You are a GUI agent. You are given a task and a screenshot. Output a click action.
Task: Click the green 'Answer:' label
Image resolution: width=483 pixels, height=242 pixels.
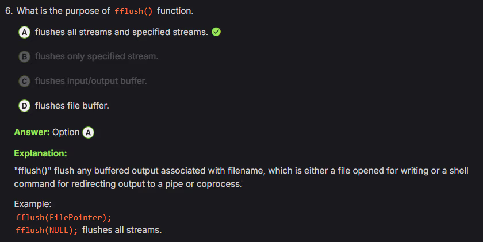(x=32, y=132)
